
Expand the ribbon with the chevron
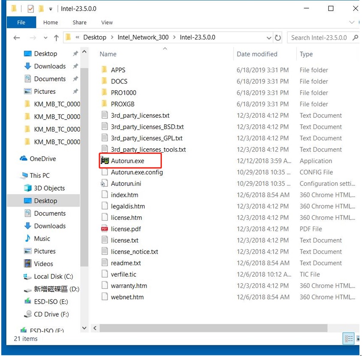click(352, 22)
